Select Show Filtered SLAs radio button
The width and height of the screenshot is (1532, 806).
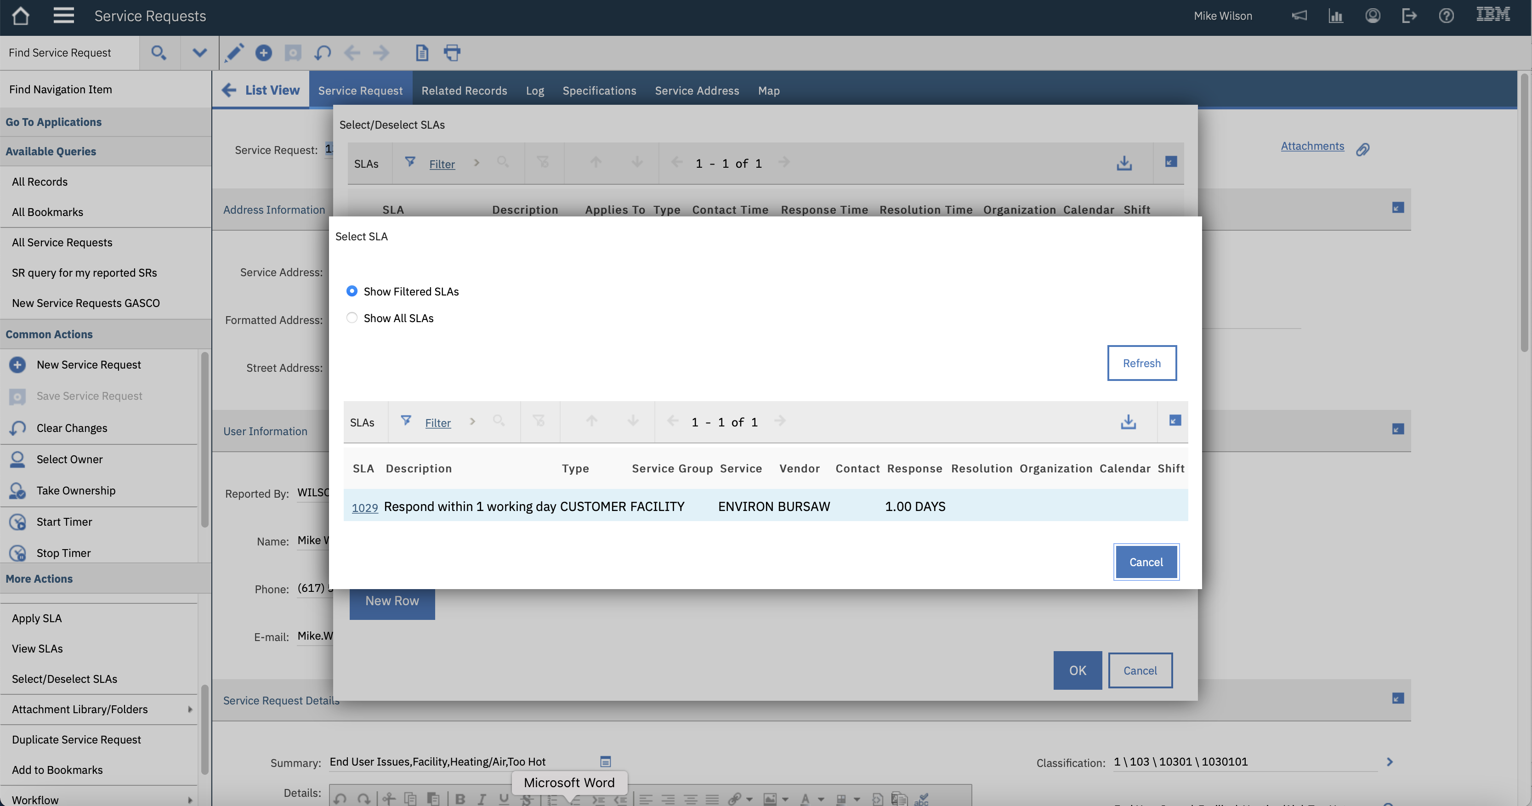[x=352, y=291]
